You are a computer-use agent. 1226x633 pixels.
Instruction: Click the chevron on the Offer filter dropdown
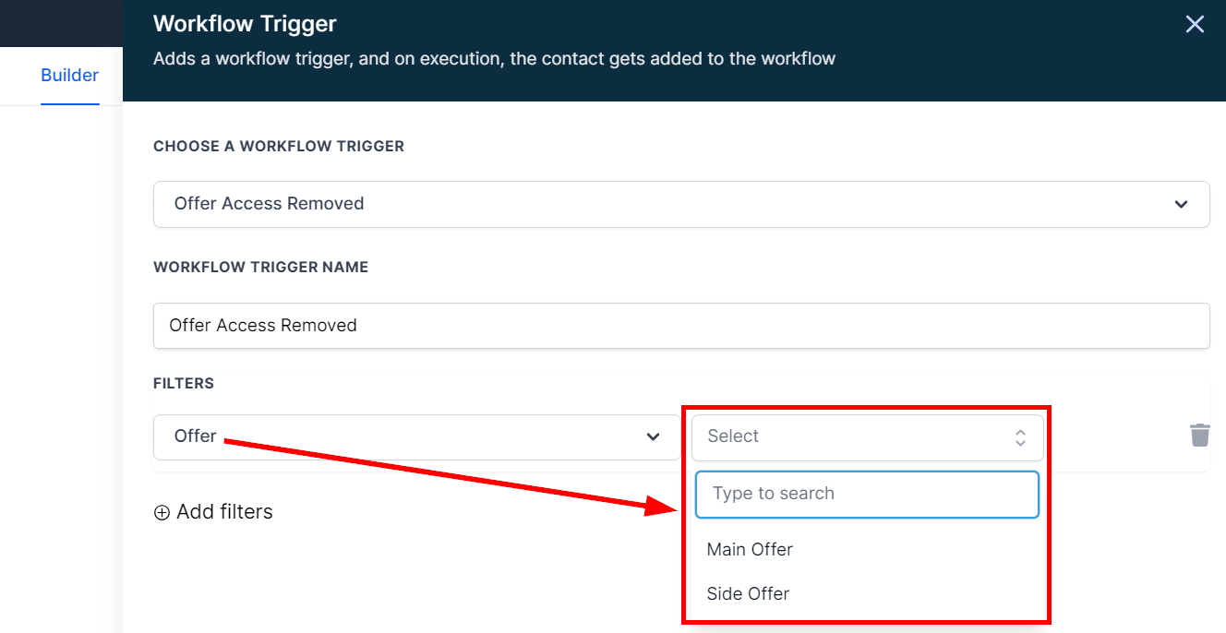click(x=653, y=437)
